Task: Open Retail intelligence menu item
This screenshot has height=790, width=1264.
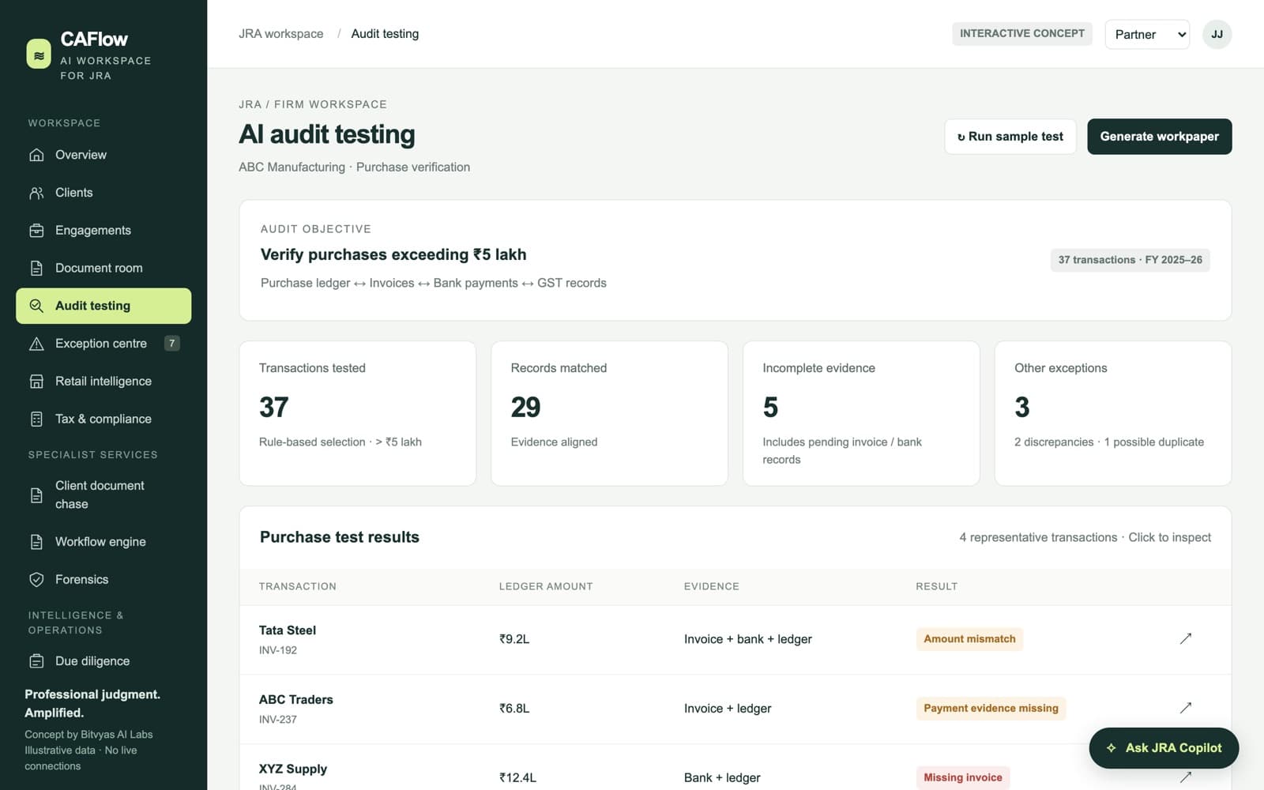Action: (x=103, y=382)
